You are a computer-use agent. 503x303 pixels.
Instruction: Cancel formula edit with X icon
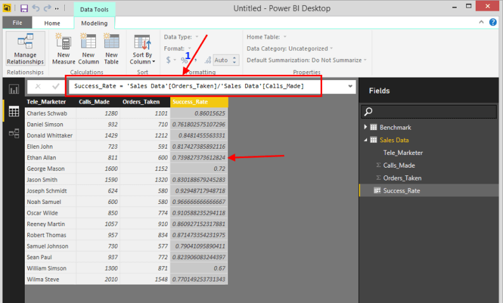coord(38,86)
